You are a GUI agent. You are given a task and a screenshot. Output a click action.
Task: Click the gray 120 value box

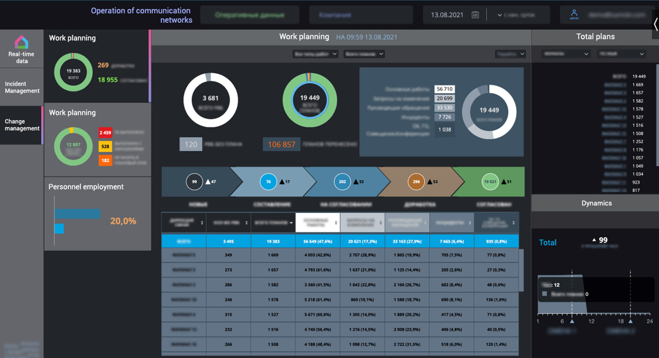point(191,144)
